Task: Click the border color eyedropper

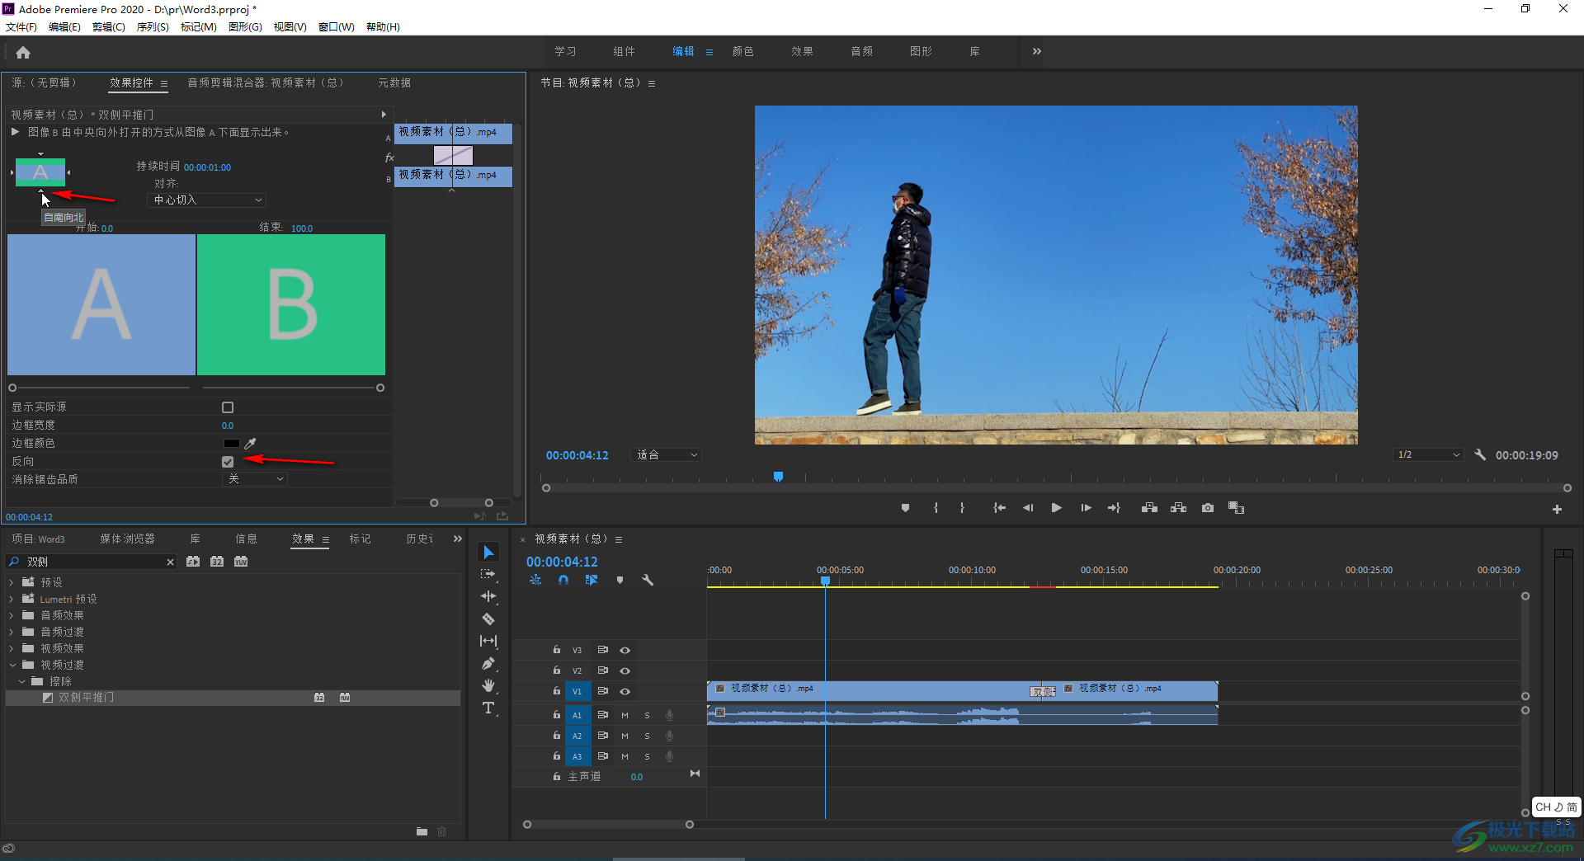Action: (251, 444)
